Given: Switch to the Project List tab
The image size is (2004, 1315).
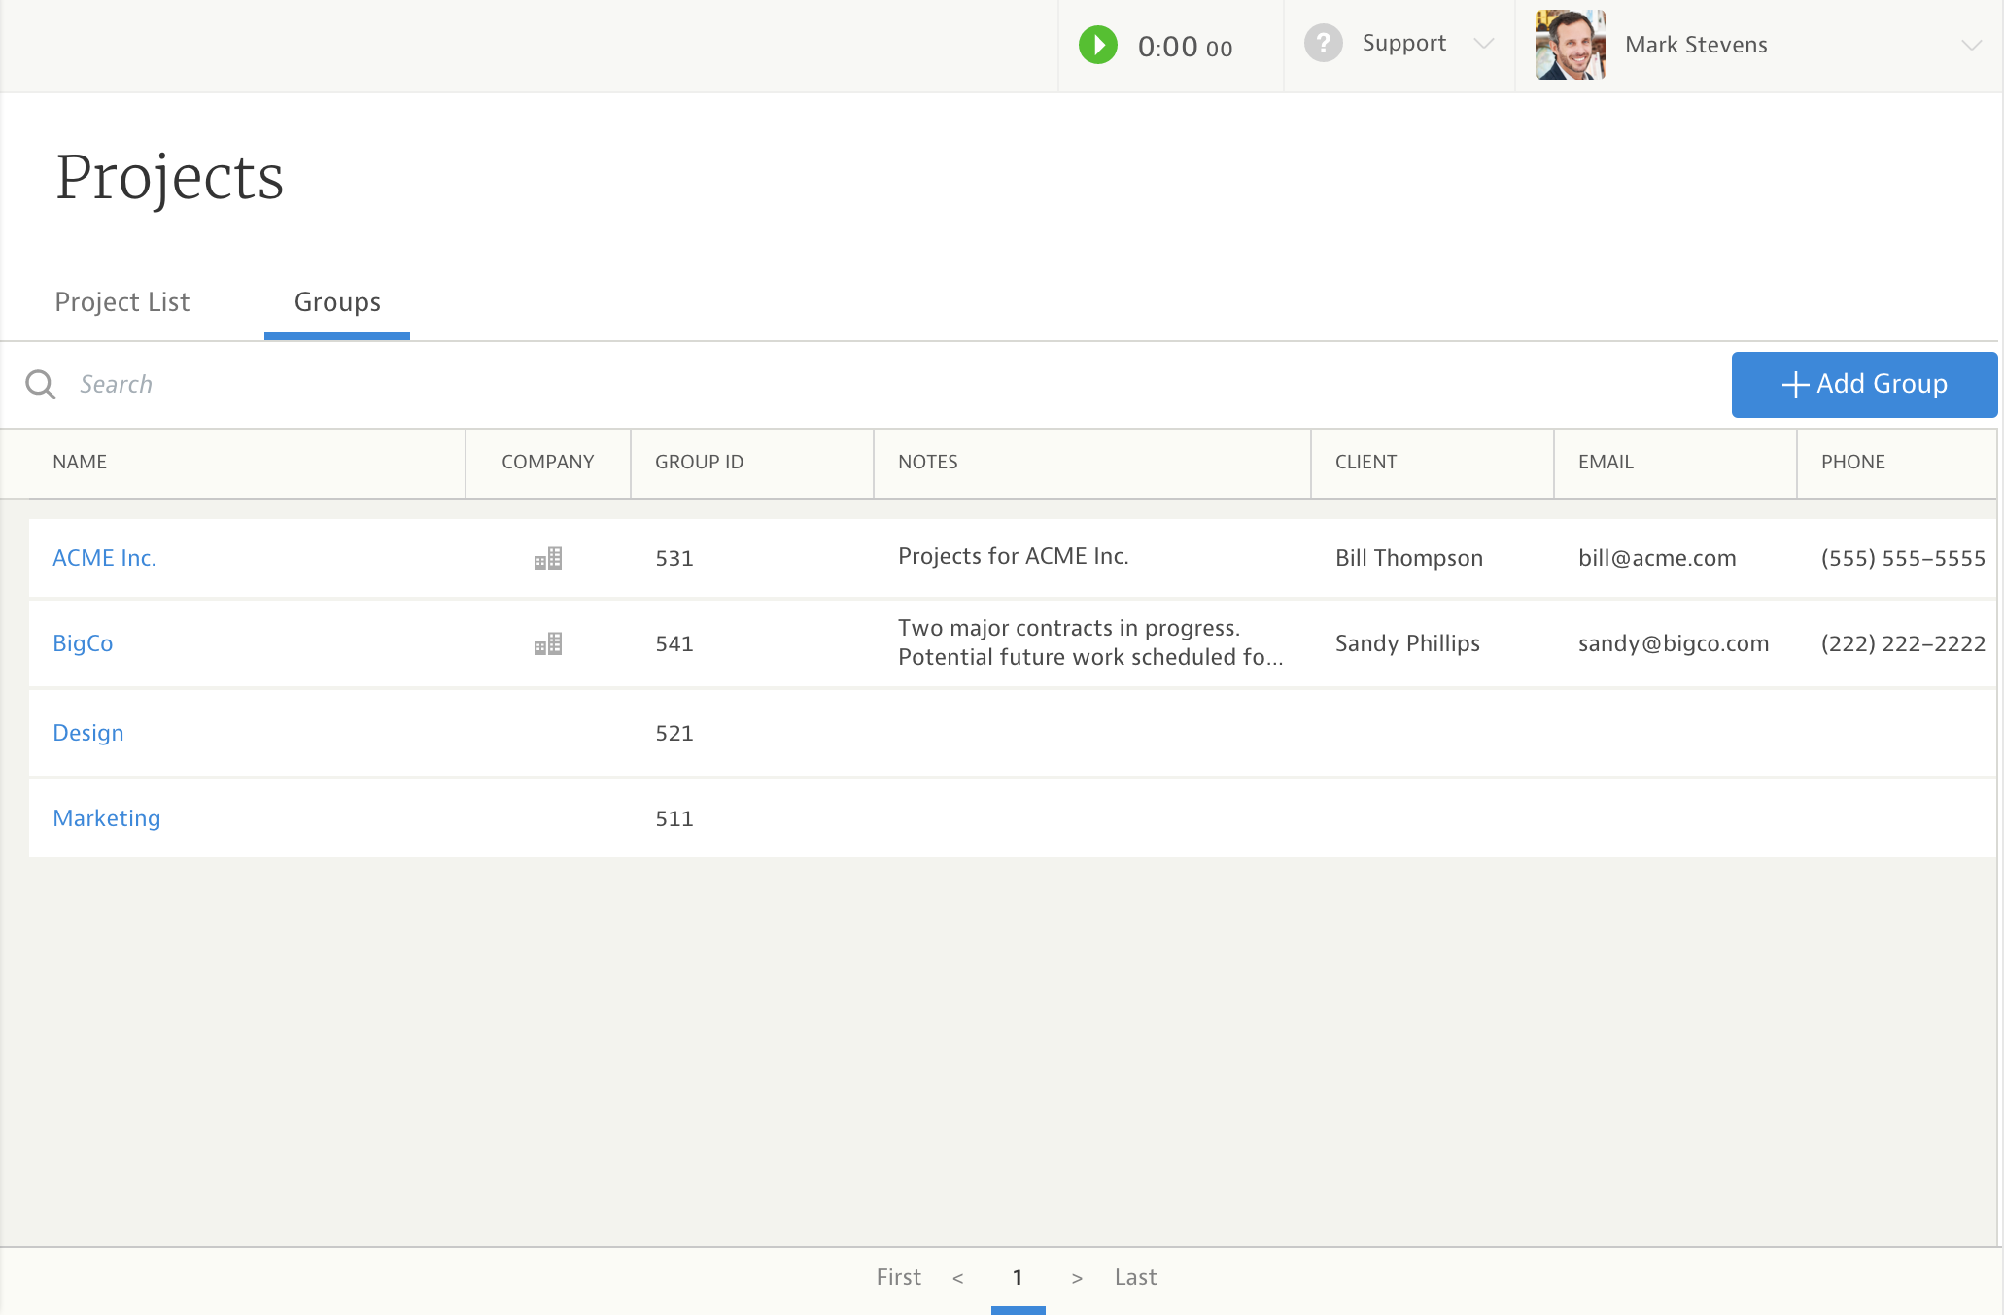Looking at the screenshot, I should click(x=122, y=302).
